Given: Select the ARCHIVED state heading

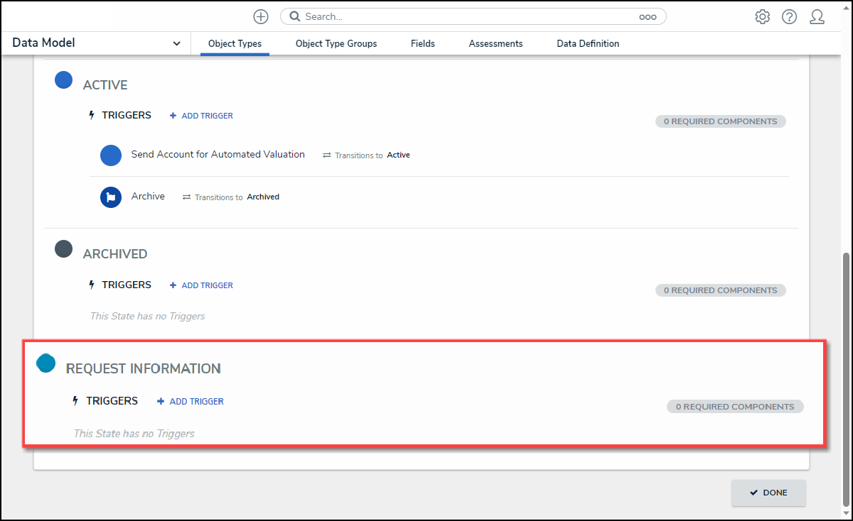Looking at the screenshot, I should coord(115,254).
